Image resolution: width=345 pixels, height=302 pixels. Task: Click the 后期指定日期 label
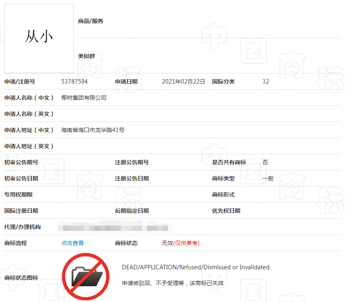[132, 211]
